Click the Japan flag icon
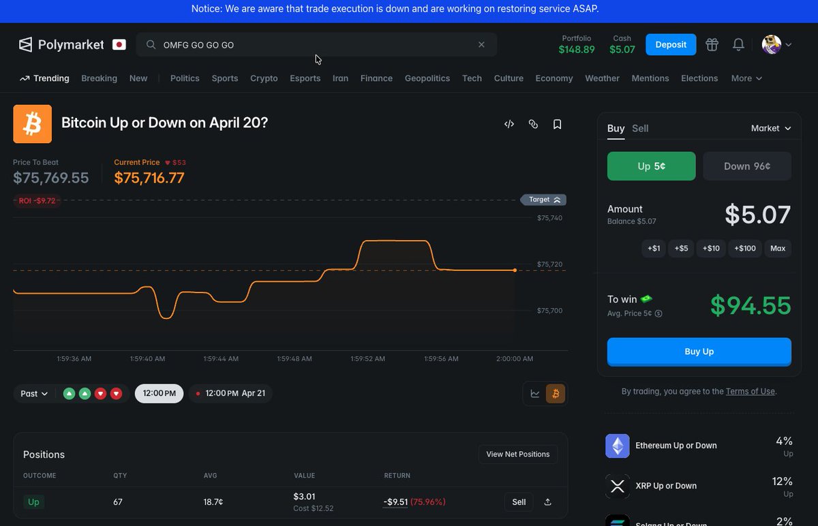Screen dimensions: 818x526 point(119,45)
